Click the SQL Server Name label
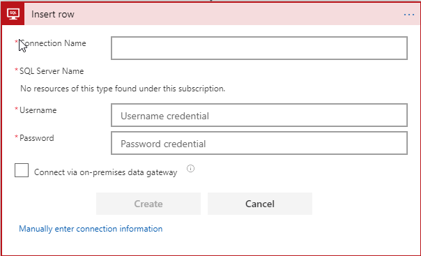The image size is (421, 256). point(52,71)
